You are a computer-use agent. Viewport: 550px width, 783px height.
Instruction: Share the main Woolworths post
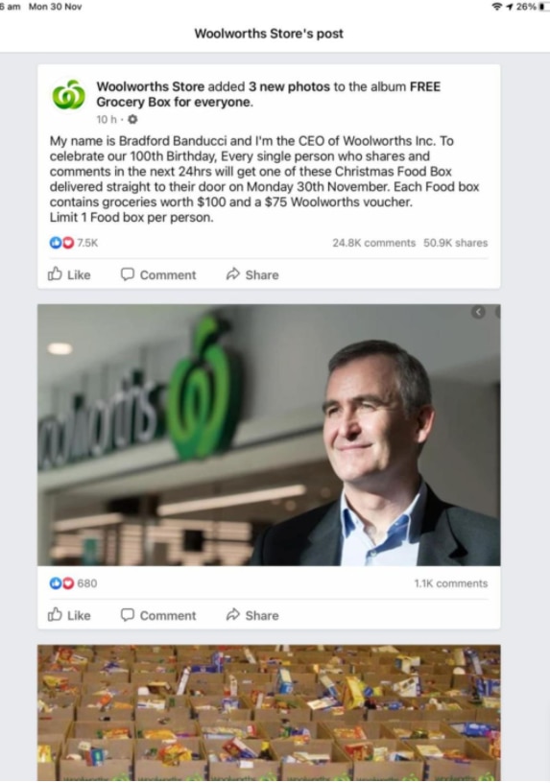[252, 274]
